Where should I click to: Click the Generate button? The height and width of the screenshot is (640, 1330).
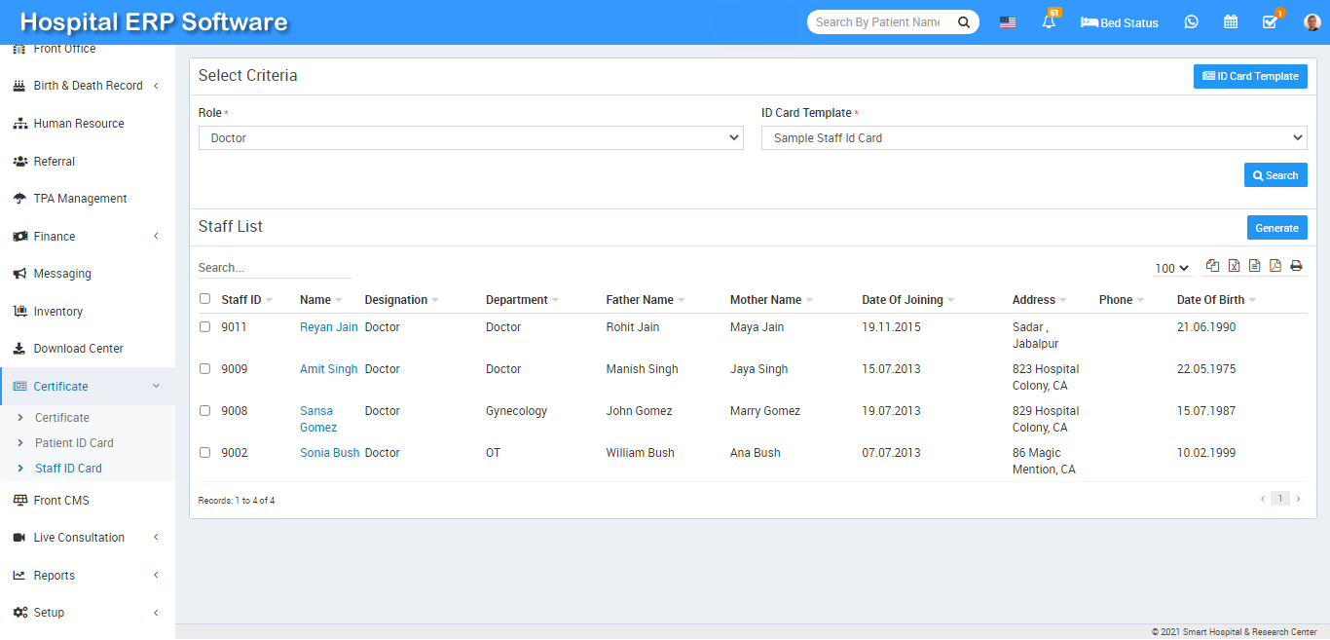click(x=1276, y=228)
